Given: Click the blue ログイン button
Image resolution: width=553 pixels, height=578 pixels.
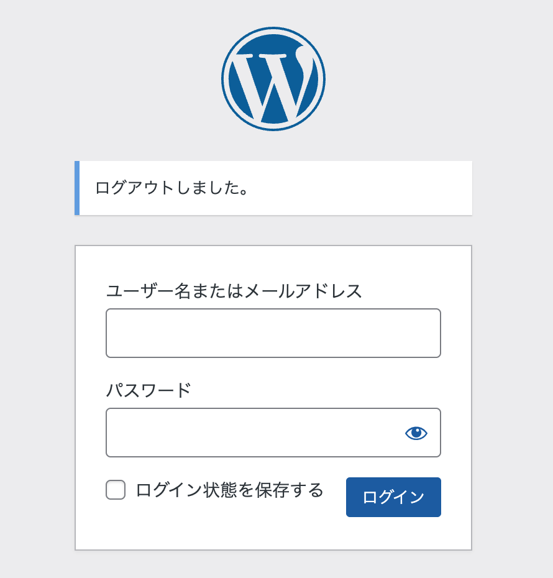Looking at the screenshot, I should tap(393, 497).
